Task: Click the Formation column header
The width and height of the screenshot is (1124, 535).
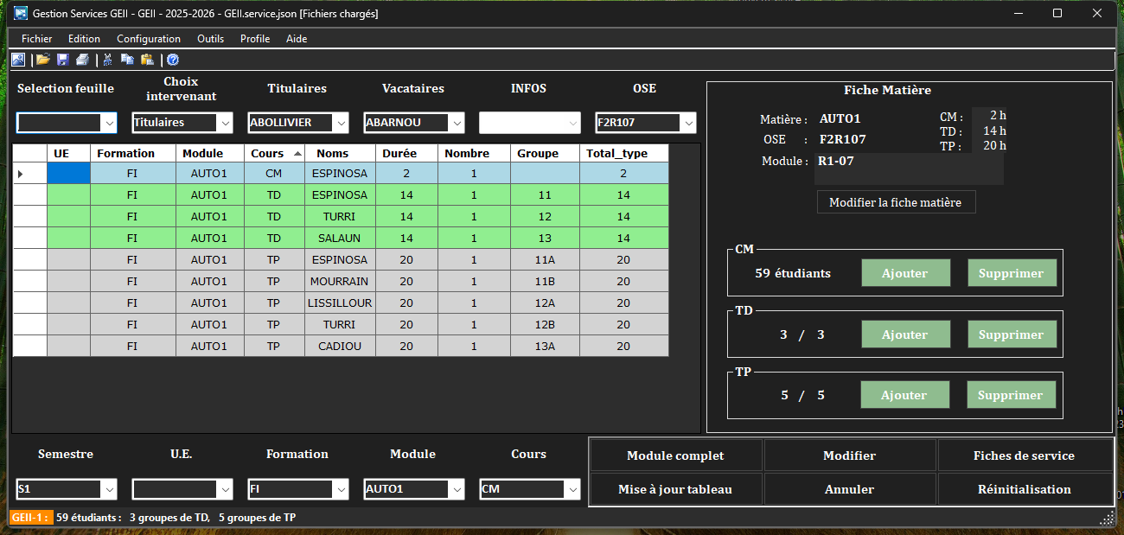Action: pyautogui.click(x=134, y=153)
